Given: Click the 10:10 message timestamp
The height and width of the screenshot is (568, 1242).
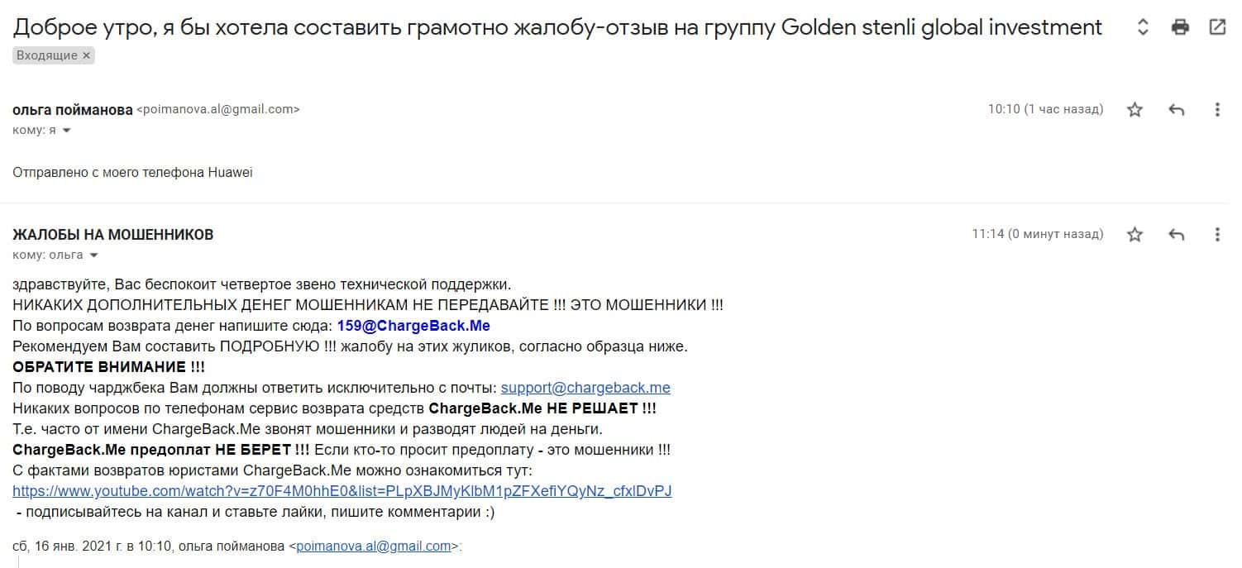Looking at the screenshot, I should coord(1045,109).
